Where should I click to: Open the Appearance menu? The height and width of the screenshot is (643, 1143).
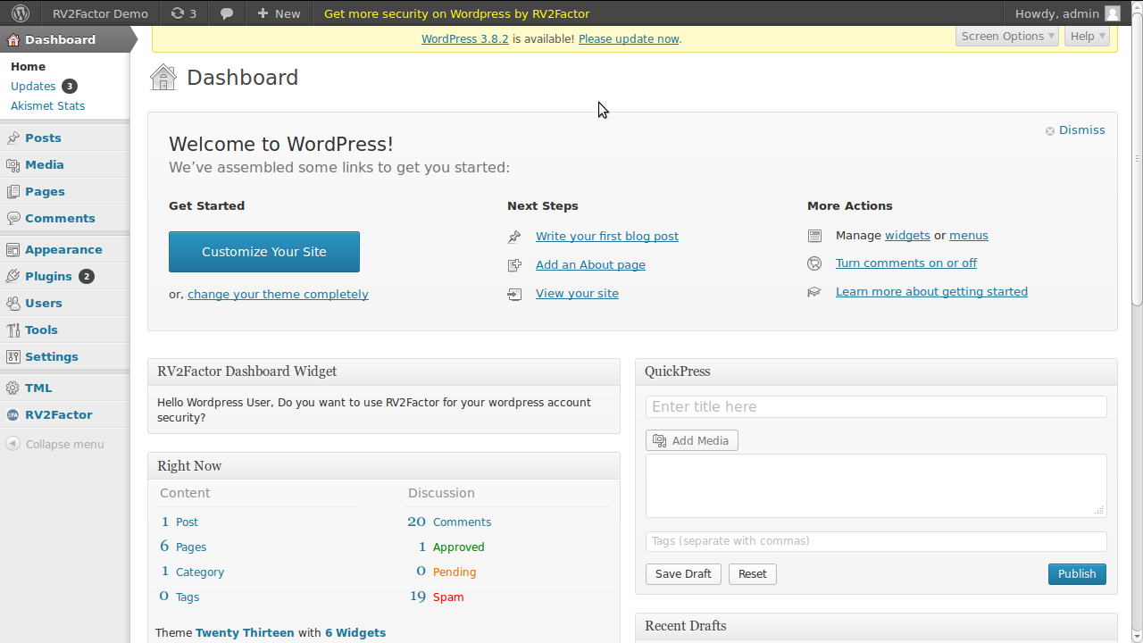click(64, 249)
